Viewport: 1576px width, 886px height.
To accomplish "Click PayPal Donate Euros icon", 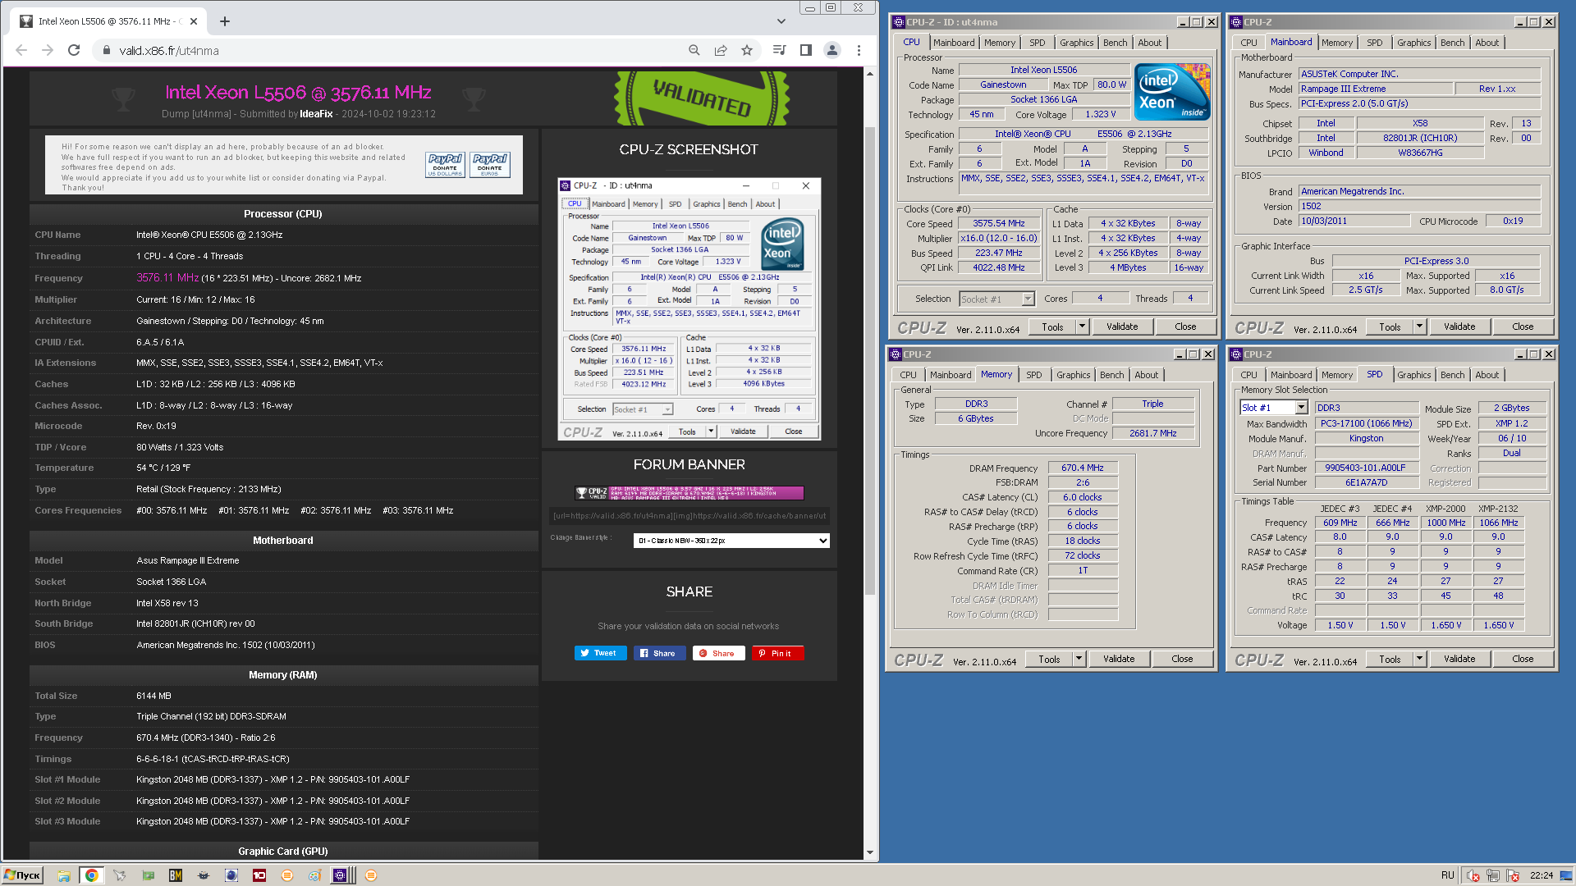I will coord(490,165).
